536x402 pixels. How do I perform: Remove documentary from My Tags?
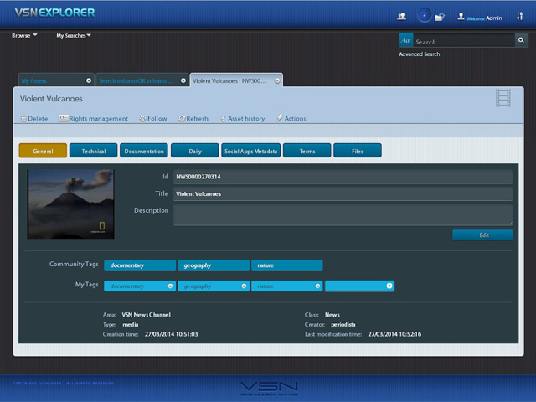tap(170, 286)
